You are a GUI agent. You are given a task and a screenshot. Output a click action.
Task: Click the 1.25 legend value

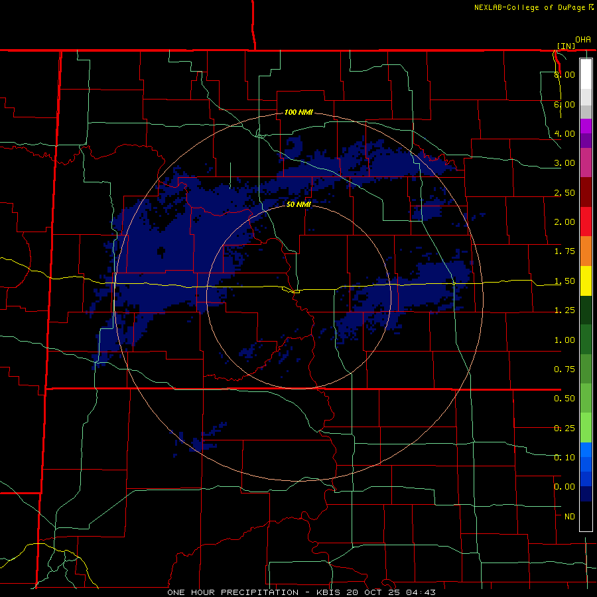coord(564,310)
